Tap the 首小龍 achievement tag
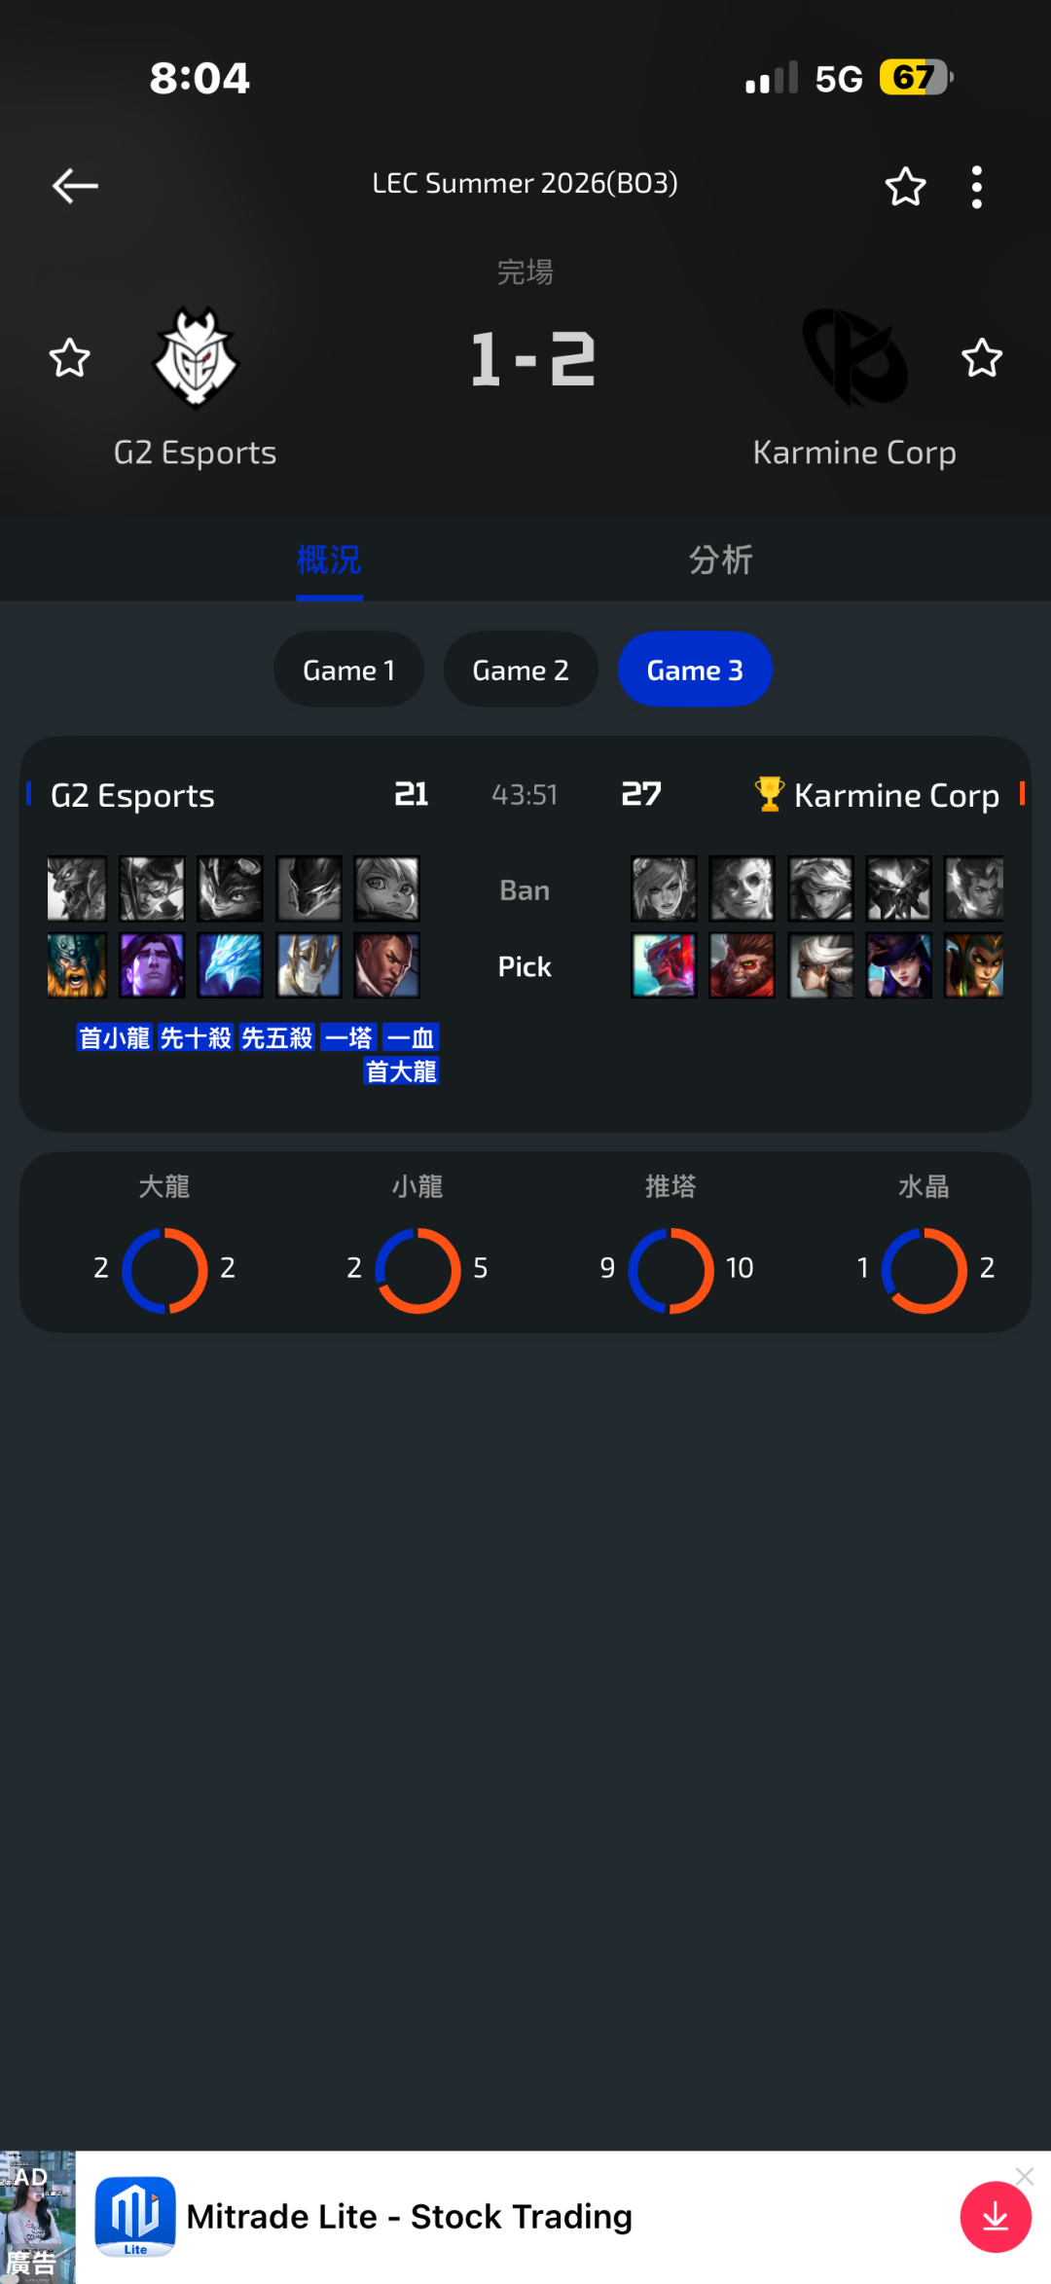Viewport: 1051px width, 2284px height. coord(115,1038)
